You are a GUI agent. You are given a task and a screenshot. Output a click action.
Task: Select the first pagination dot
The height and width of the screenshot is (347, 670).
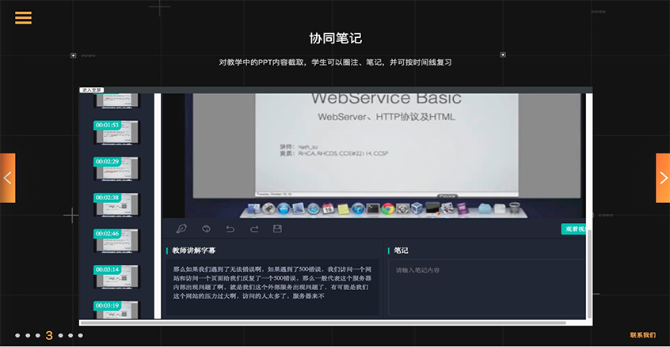pos(17,335)
